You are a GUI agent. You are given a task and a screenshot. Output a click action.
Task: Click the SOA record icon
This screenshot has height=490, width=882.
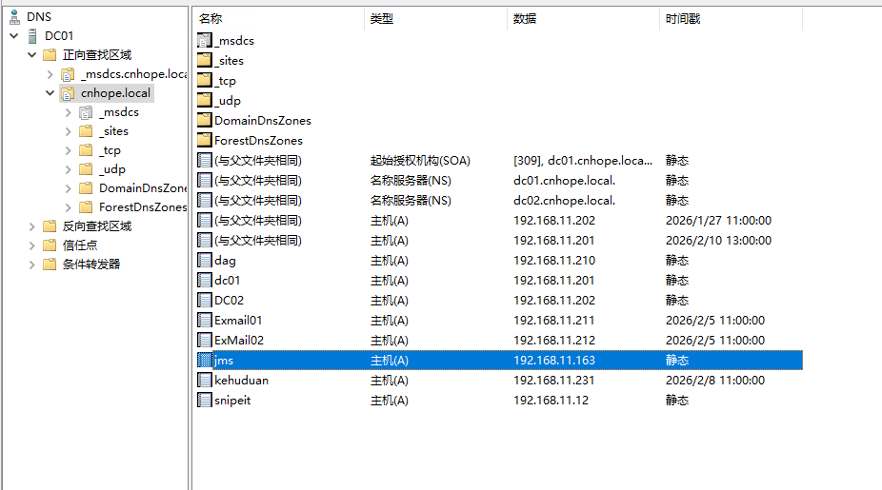tap(205, 160)
